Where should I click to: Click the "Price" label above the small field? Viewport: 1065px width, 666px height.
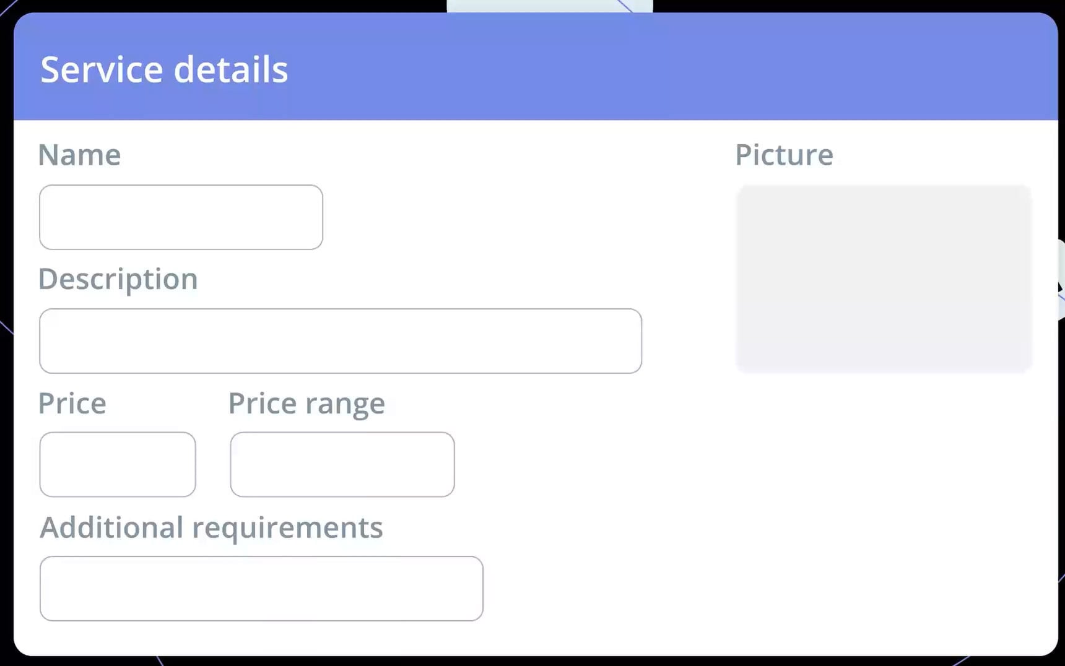point(72,404)
